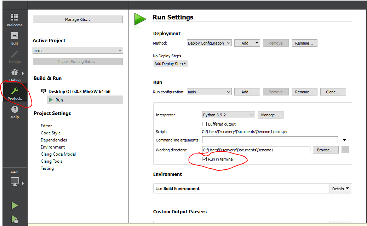Open the deployment Add dropdown button
This screenshot has height=226, width=367.
click(247, 43)
